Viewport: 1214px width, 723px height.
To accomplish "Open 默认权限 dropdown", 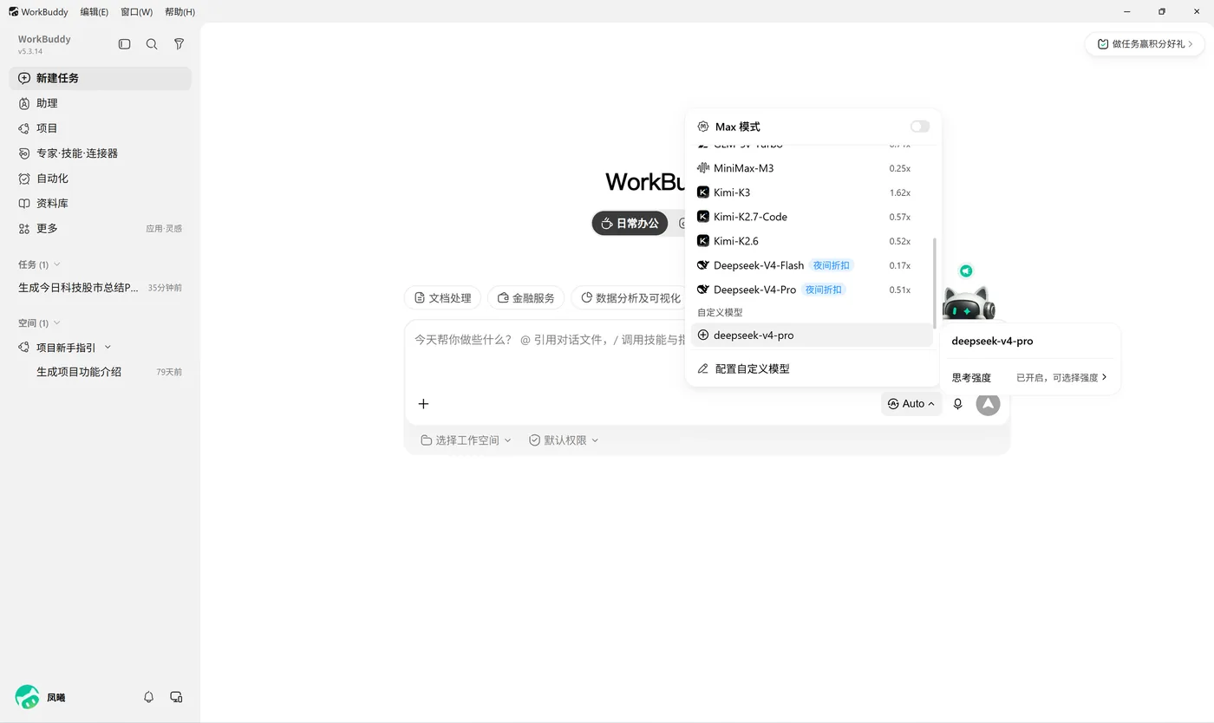I will 564,440.
